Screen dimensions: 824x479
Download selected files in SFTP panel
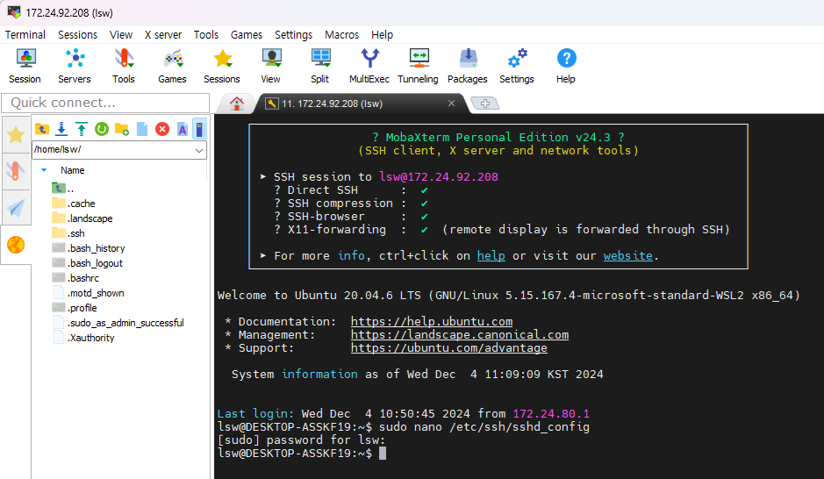tap(61, 129)
